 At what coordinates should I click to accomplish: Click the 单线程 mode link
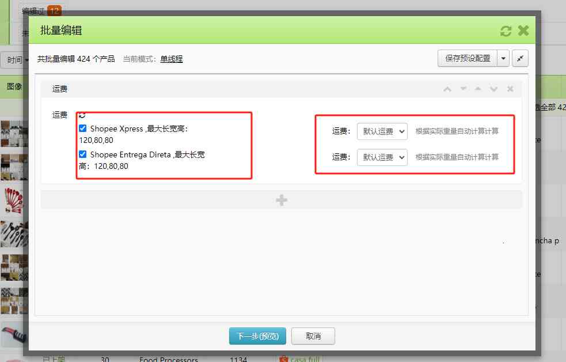[172, 58]
